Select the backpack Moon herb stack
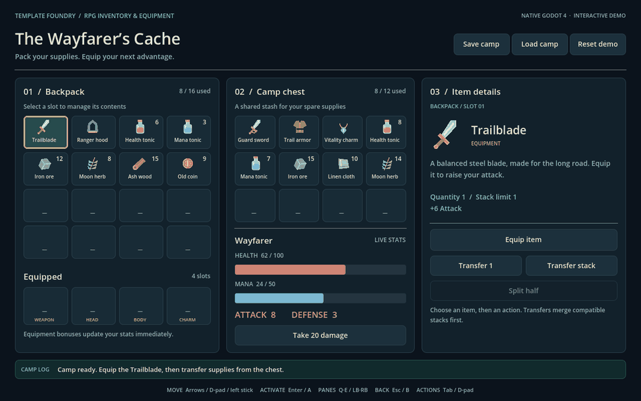Screen dimensions: 641x401 (x=93, y=169)
